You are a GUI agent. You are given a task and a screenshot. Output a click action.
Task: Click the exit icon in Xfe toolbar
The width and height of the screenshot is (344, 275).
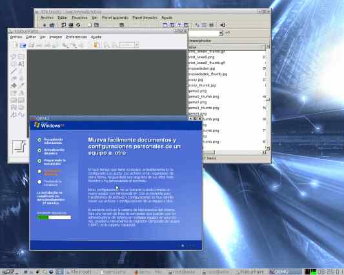tap(223, 25)
